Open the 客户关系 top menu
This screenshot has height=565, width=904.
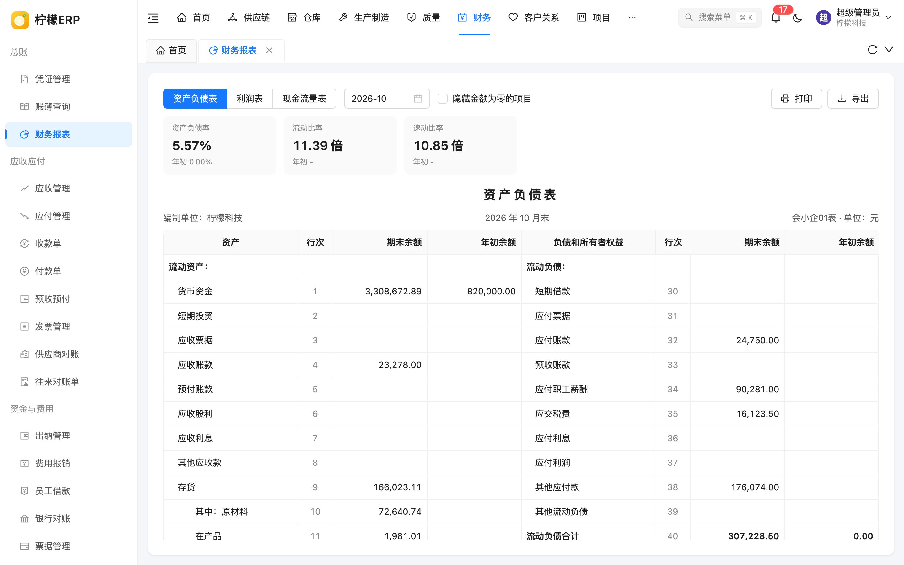(x=534, y=18)
